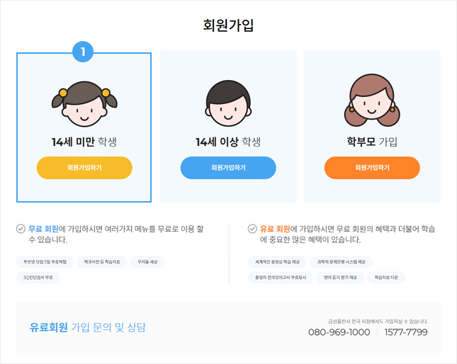Screen dimensions: 457x364
Task: Click the 세계적인 동영상 학습 제공 tag
Action: pyautogui.click(x=277, y=262)
